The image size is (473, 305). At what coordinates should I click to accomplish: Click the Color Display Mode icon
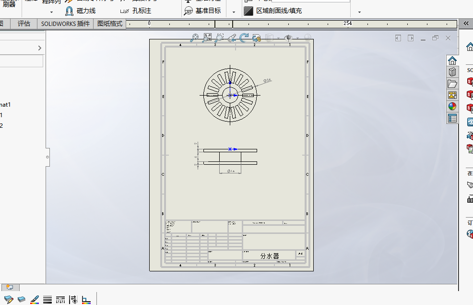pos(86,300)
